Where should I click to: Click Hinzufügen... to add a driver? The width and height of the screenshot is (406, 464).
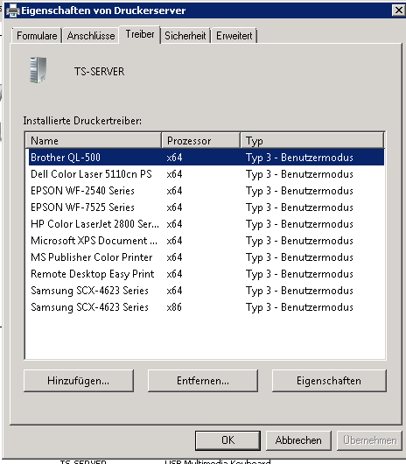tap(79, 381)
